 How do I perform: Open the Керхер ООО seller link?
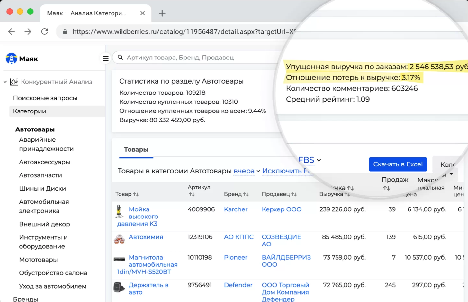click(x=282, y=209)
